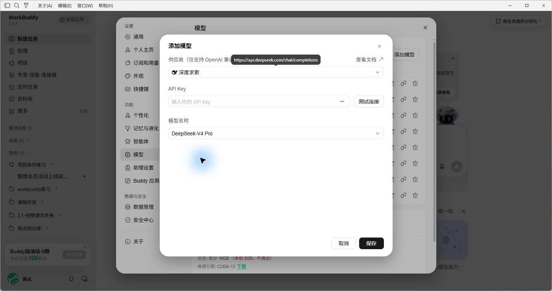Open the 窗口(W) menu

pos(85,5)
